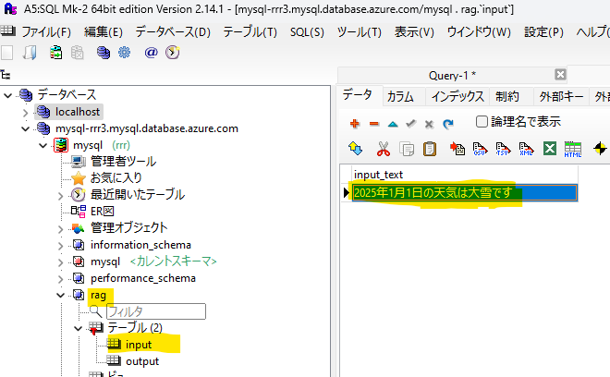
Task: Click the copy icon in the data toolbar
Action: pyautogui.click(x=407, y=149)
